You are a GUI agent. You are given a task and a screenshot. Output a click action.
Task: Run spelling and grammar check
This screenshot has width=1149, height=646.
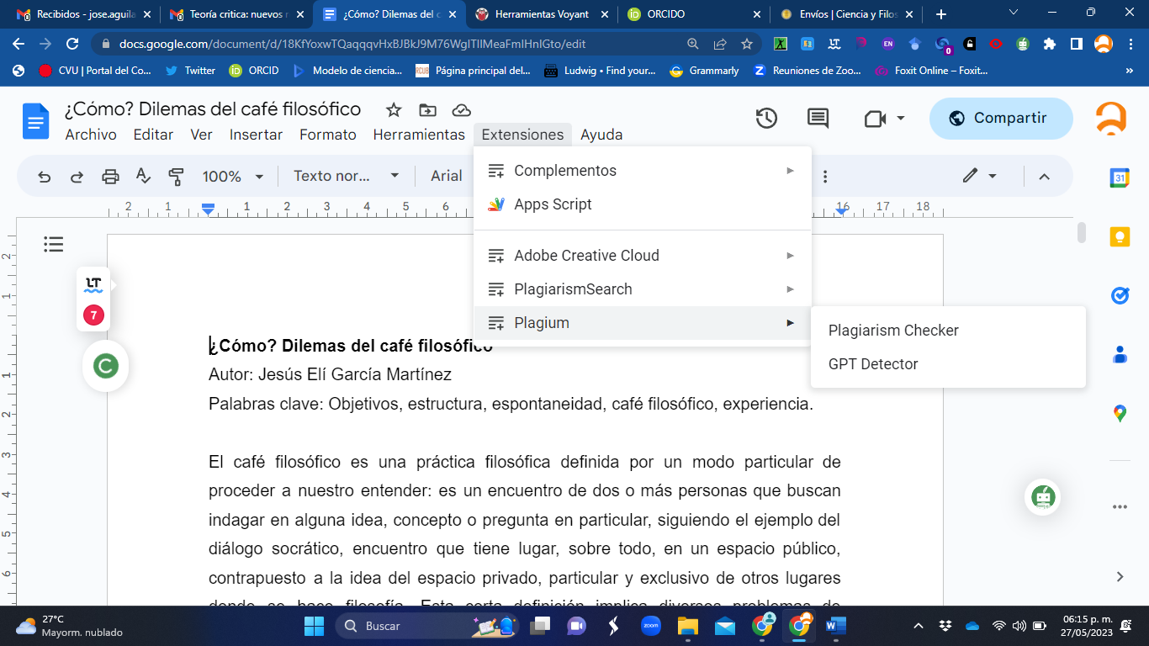coord(143,177)
